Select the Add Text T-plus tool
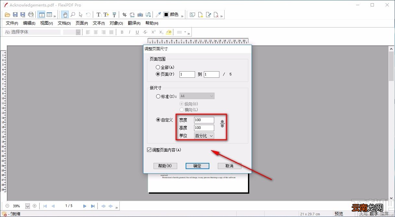 106,15
